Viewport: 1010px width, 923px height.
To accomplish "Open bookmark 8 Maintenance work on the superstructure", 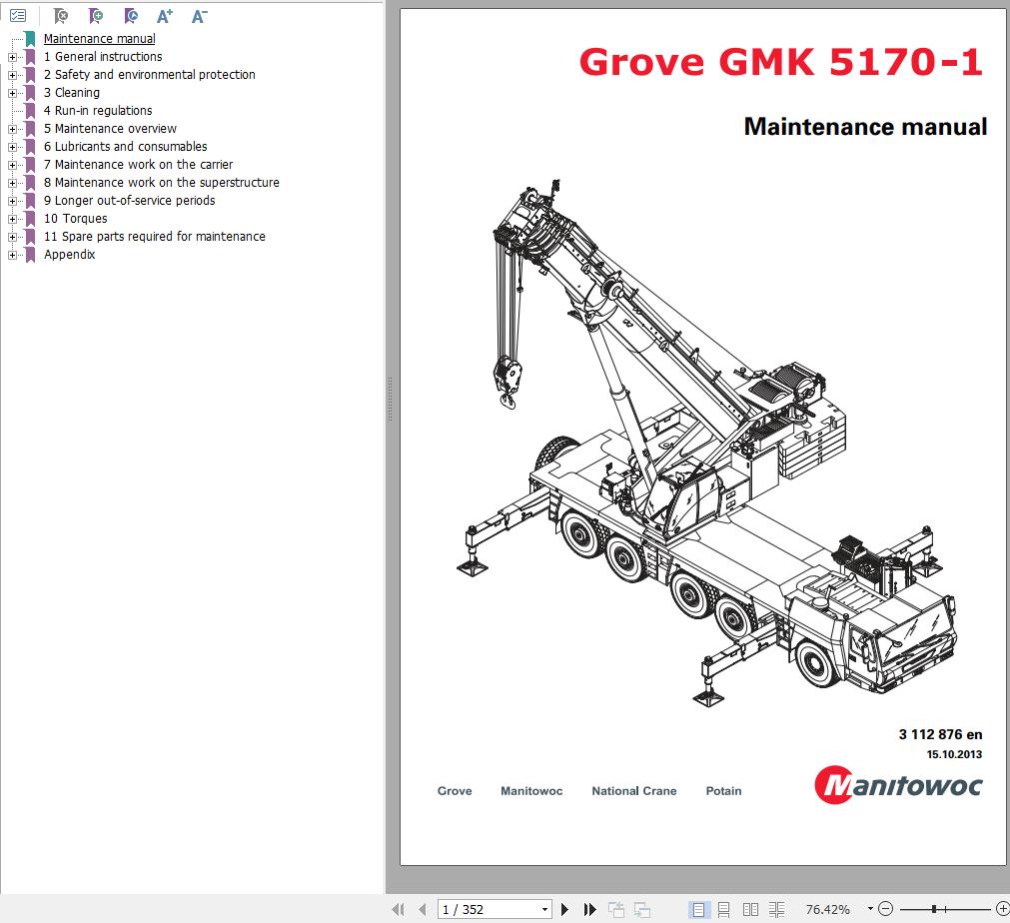I will [x=162, y=183].
